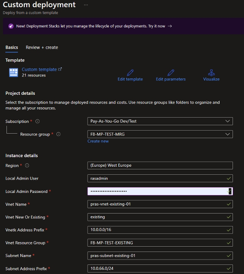Click Try it now arrow in banner

point(170,26)
